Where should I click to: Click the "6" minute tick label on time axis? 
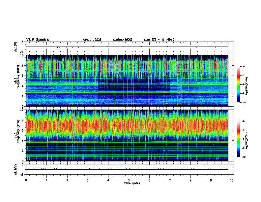[149, 180]
